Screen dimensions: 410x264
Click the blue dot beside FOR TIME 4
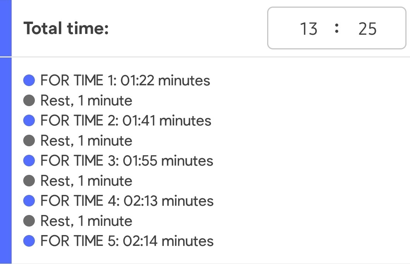[29, 201]
